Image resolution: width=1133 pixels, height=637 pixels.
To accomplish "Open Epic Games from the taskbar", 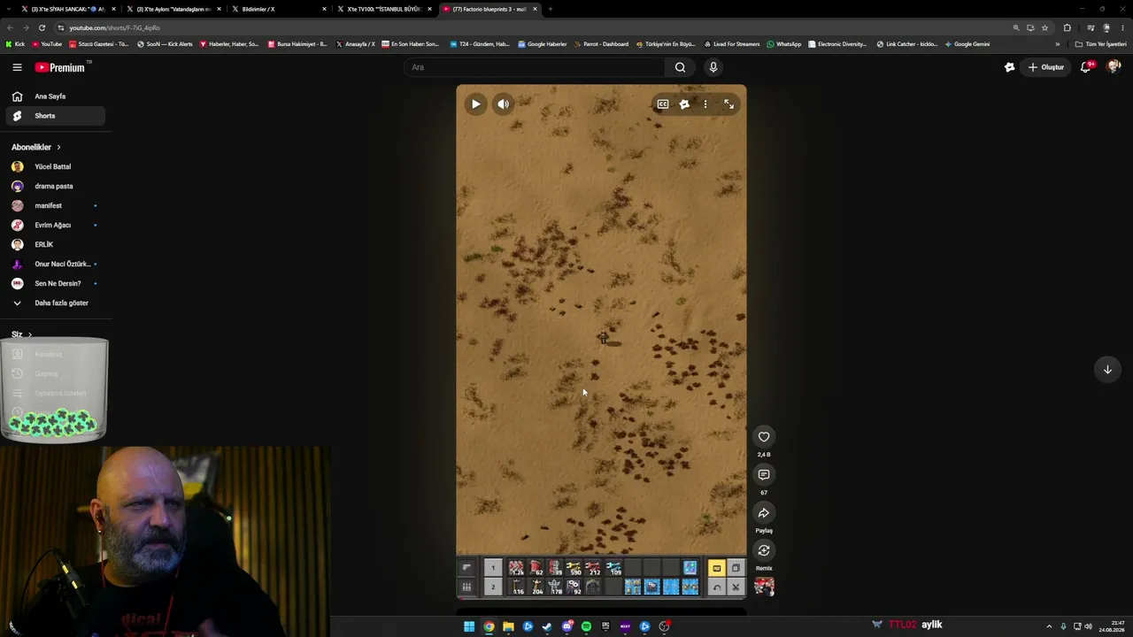I will pyautogui.click(x=605, y=626).
